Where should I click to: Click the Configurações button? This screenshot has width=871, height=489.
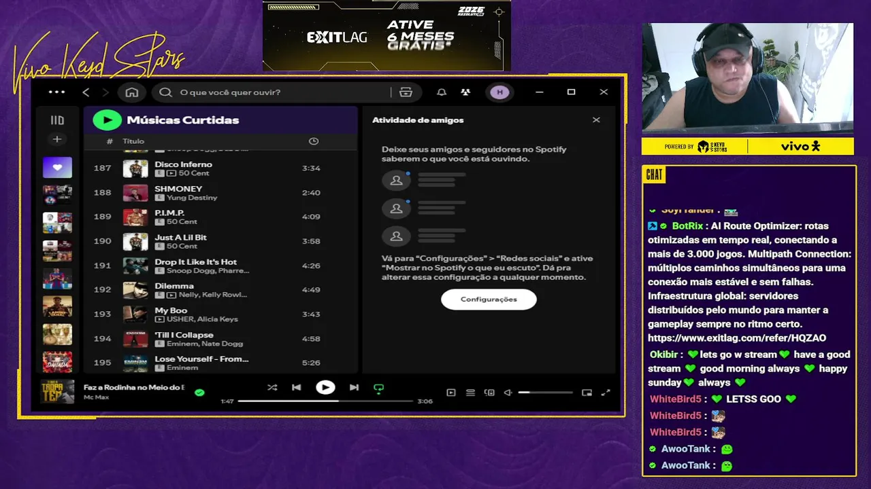point(489,300)
